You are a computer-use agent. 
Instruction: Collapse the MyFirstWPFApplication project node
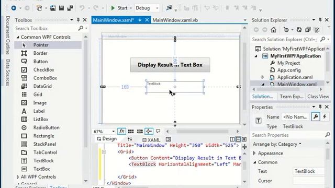point(256,56)
